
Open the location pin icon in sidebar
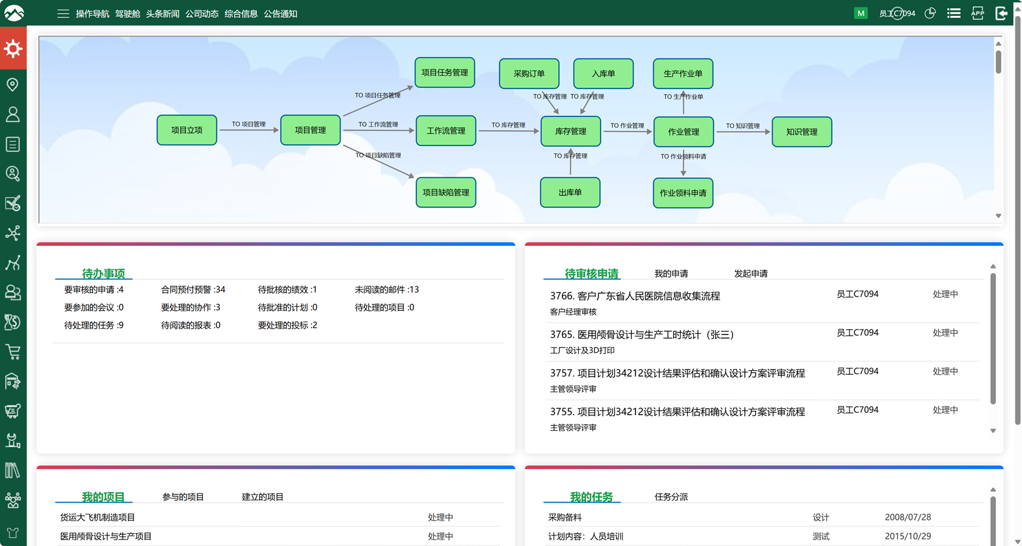[x=12, y=84]
